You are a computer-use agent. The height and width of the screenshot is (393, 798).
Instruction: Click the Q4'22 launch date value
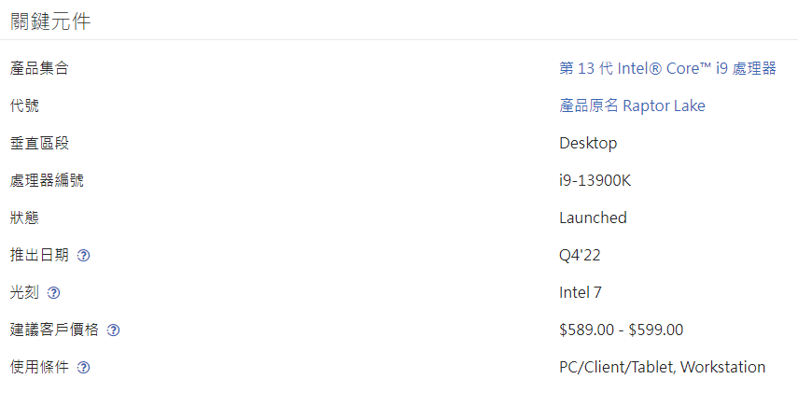click(x=580, y=255)
